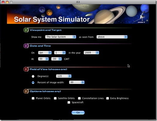This screenshot has height=121, width=157.
Task: Open the Show me target dropdown
Action: pos(60,37)
